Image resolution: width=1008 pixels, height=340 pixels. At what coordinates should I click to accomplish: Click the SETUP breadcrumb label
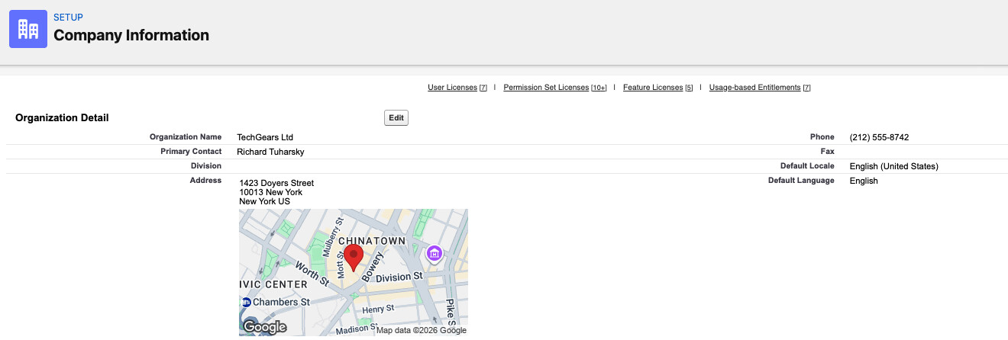coord(68,17)
